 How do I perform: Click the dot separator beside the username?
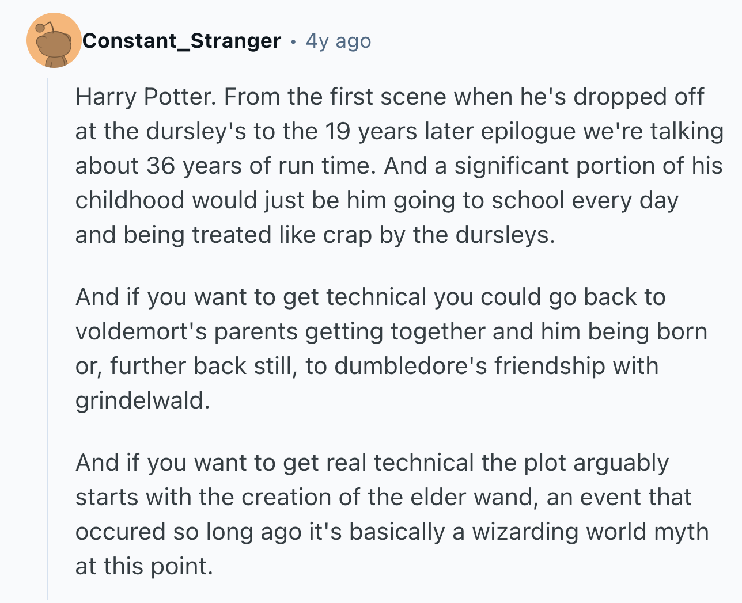(x=293, y=41)
